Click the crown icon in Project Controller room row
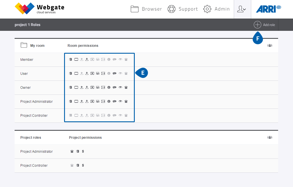 [x=126, y=115]
